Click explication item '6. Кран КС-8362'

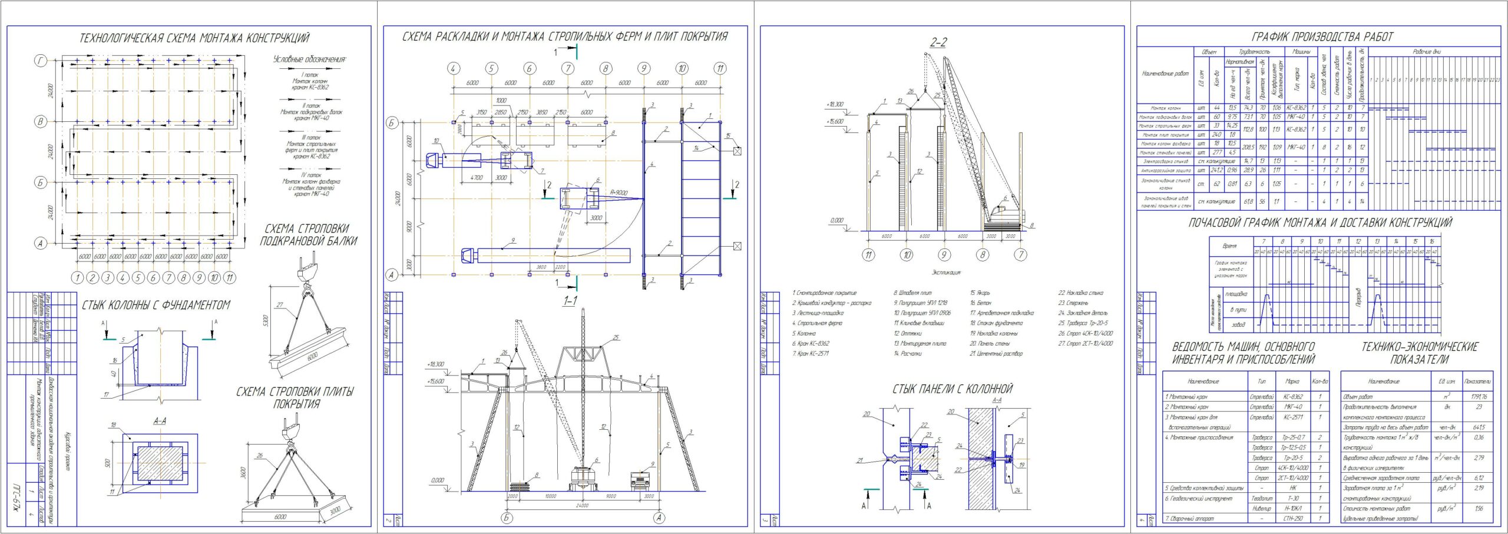[x=811, y=343]
